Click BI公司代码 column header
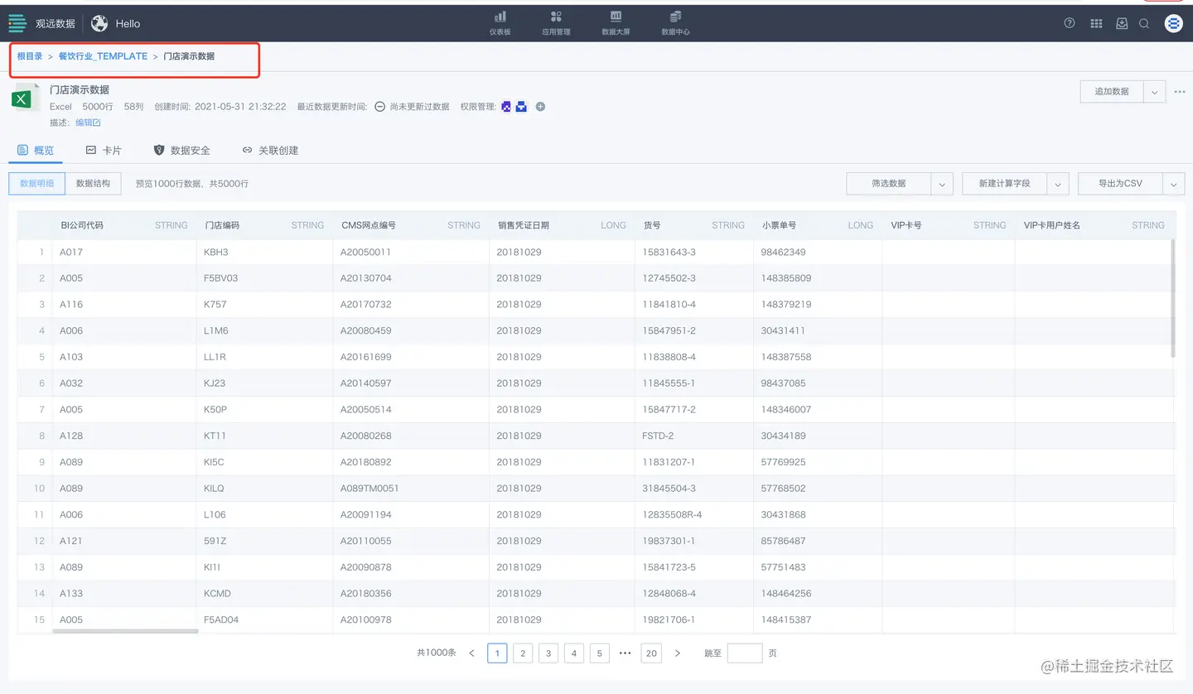 coord(123,225)
